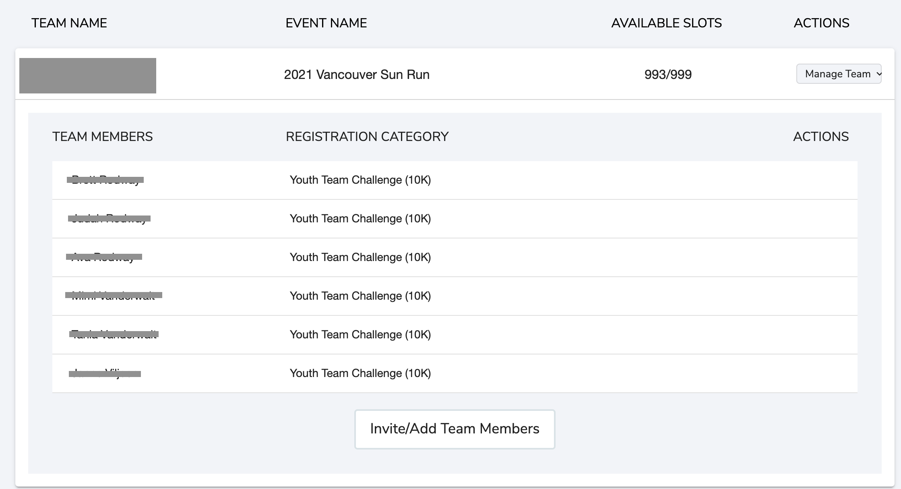Viewport: 901px width, 489px height.
Task: Select the first team member's redacted name
Action: (105, 180)
